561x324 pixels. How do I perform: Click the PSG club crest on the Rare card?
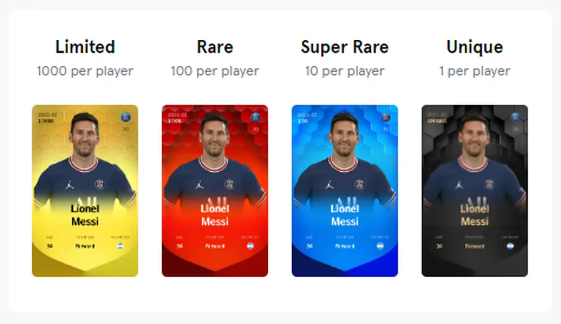pos(256,117)
